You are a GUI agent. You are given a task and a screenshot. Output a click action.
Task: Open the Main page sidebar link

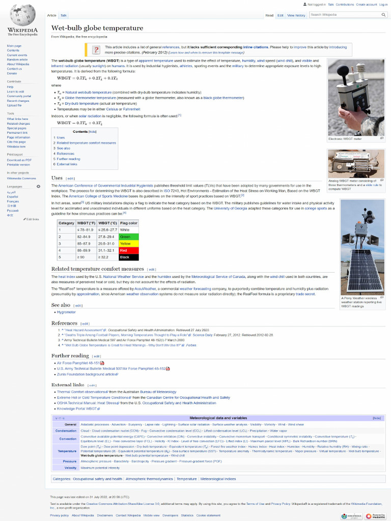(14, 46)
